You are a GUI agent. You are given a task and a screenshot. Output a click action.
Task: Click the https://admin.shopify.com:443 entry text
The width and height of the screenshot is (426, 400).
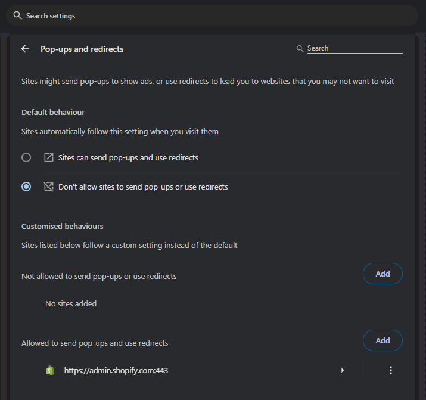[x=116, y=370]
